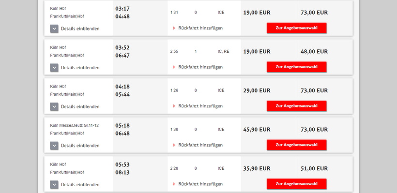397x193 pixels.
Task: Click red arrow icon beside Rückfahrt hinzufügen for 05:53 trip
Action: coord(174,184)
